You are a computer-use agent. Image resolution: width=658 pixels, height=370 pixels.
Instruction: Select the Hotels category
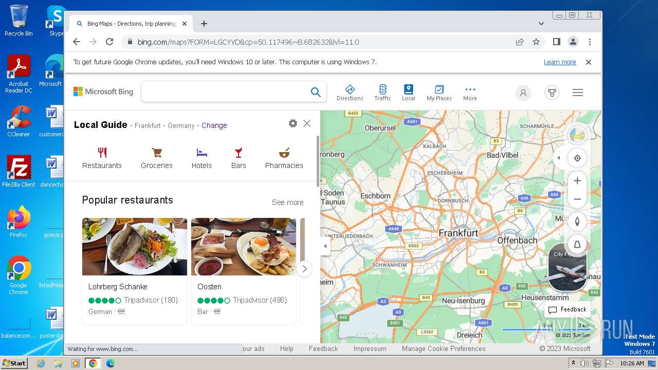[x=202, y=158]
